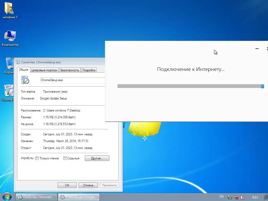Click the on-disk size 1.16 МБ text

click(59, 124)
